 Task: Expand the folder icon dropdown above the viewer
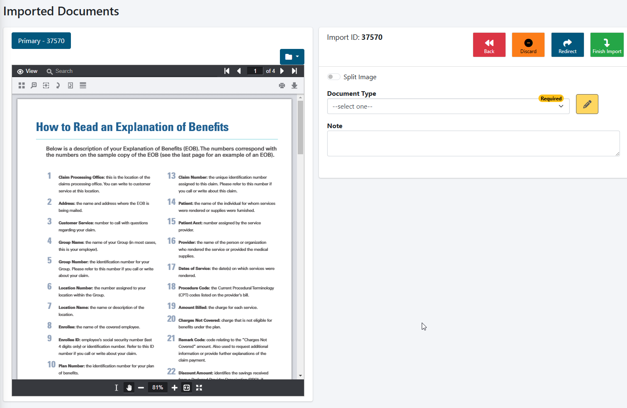292,56
